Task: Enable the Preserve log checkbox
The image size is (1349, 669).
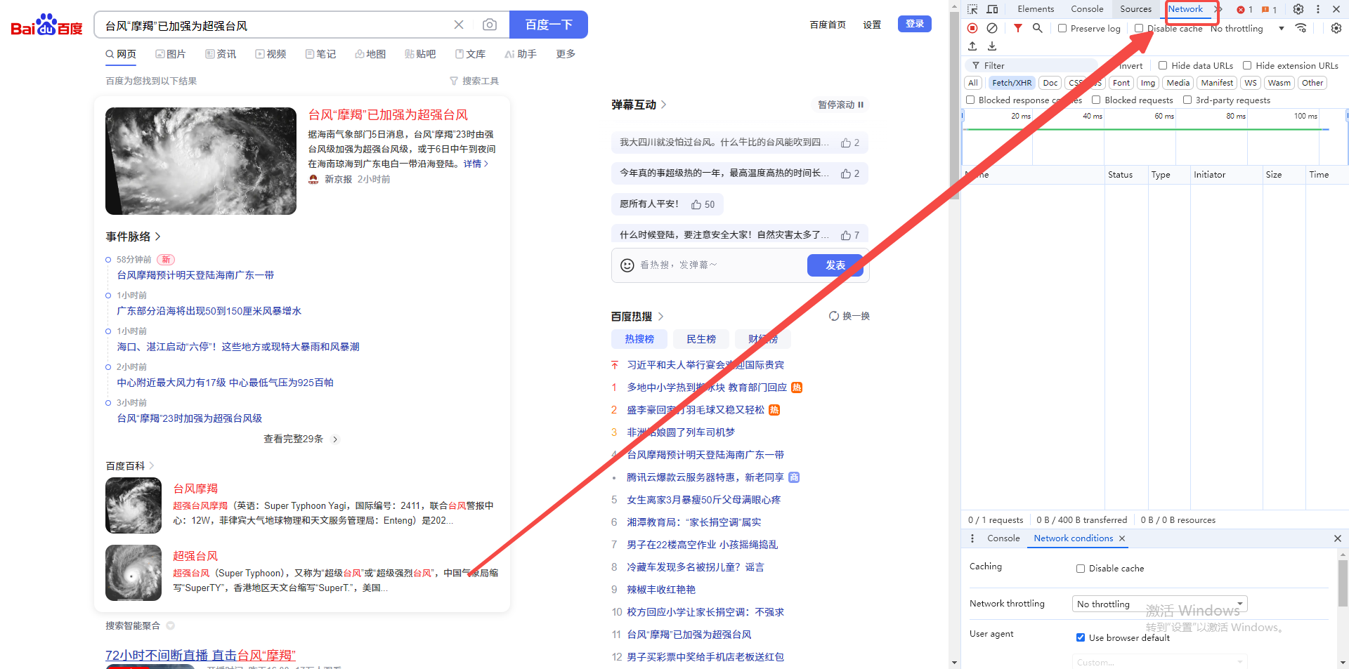Action: (x=1062, y=29)
